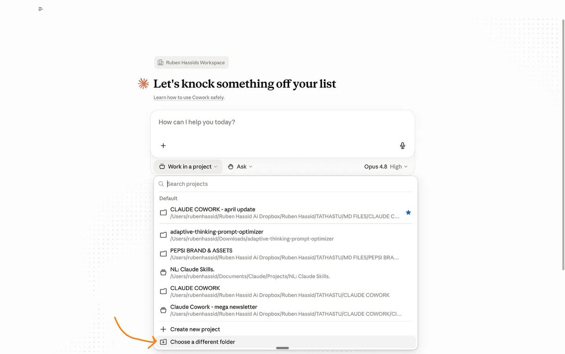Toggle the blue star on CLAUDE COWORK - april update

408,213
